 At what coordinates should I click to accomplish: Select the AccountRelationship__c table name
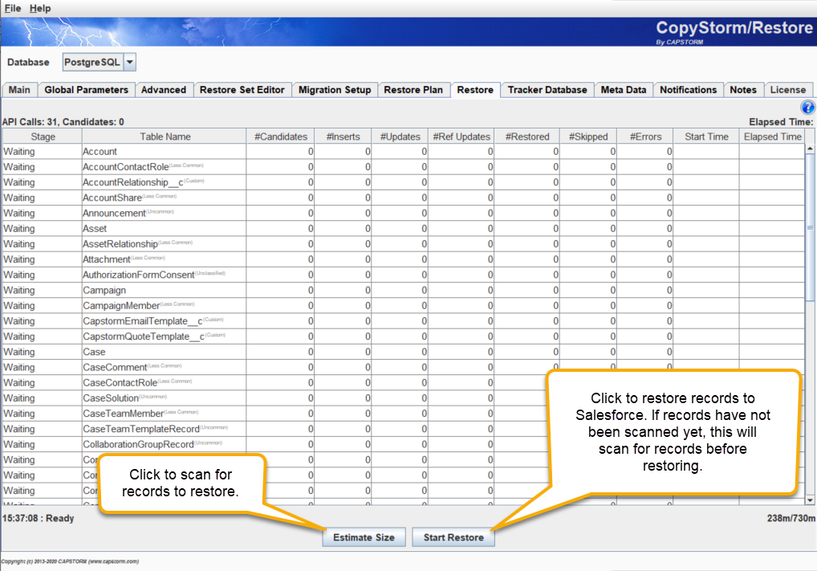[x=133, y=182]
